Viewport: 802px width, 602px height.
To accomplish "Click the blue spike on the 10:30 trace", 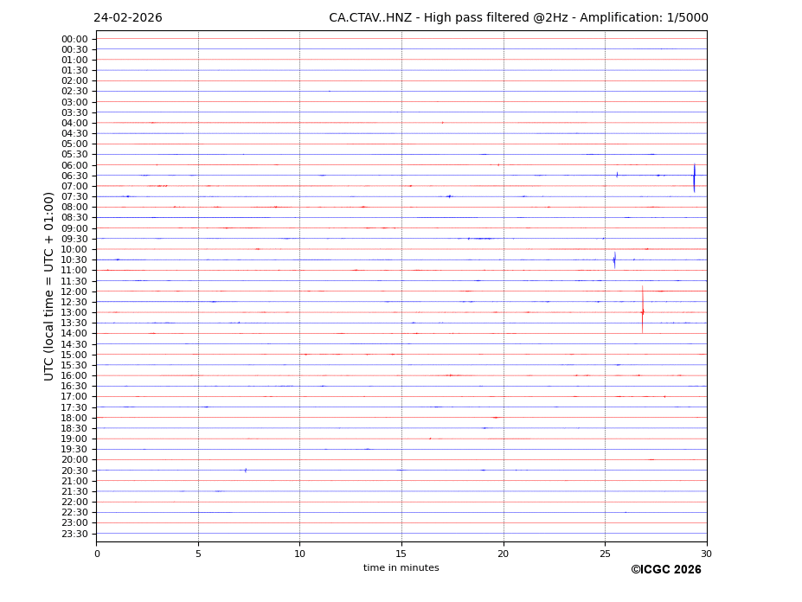I will [x=614, y=259].
